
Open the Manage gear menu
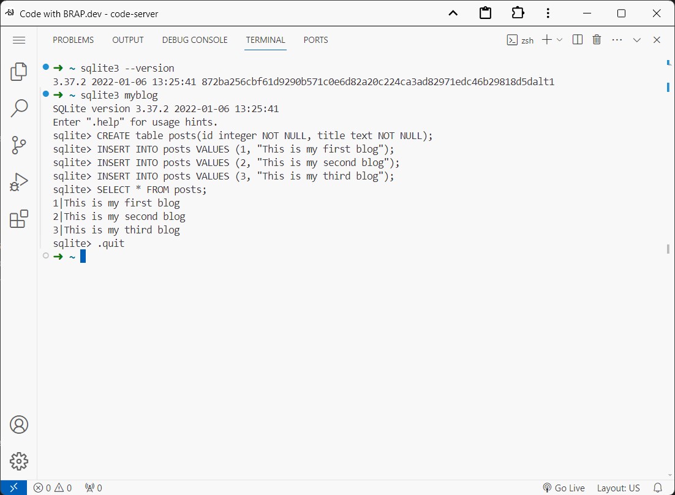pyautogui.click(x=18, y=461)
